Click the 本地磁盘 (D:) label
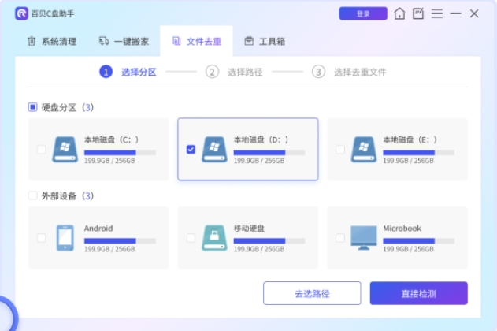The height and width of the screenshot is (331, 497). (x=261, y=139)
